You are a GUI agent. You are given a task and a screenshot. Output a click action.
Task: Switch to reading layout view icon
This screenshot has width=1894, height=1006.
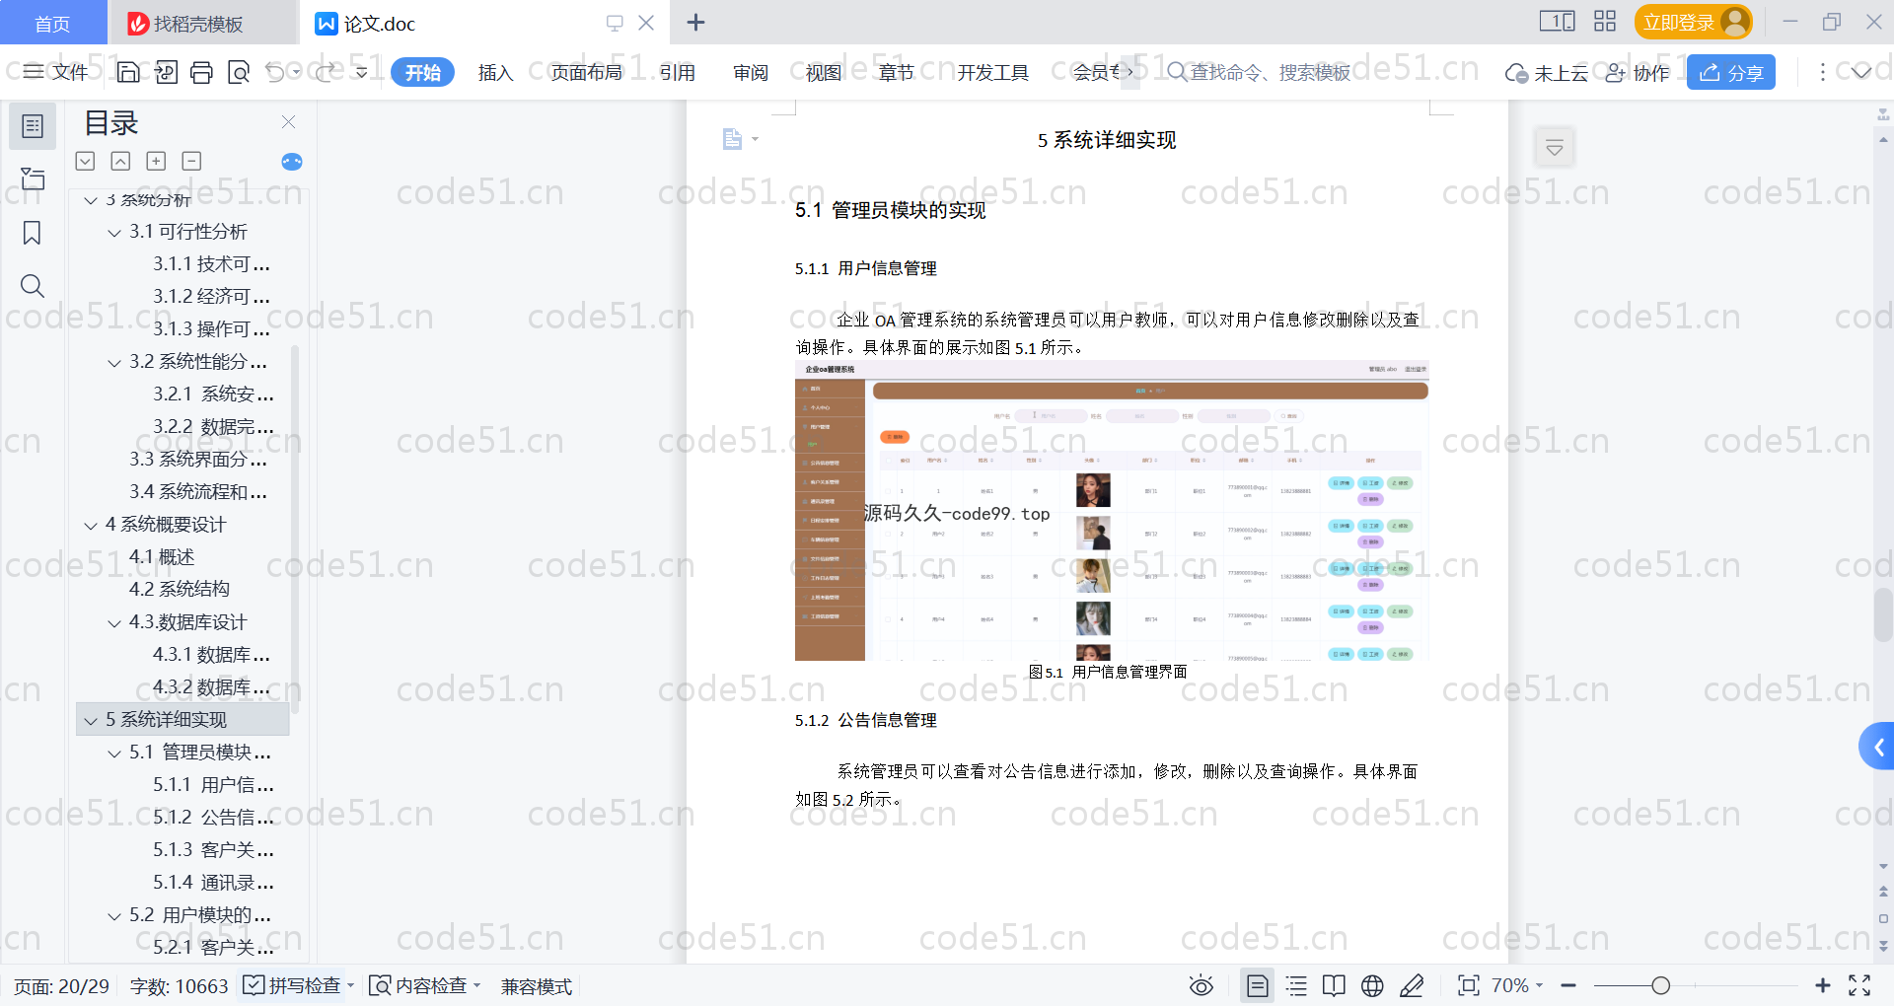tap(1334, 985)
